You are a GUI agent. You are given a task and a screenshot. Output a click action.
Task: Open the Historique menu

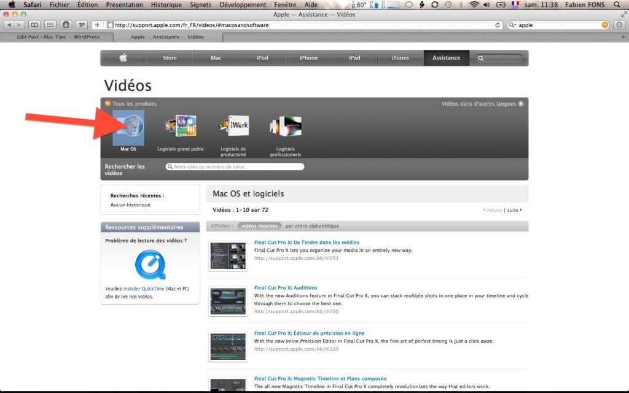166,5
